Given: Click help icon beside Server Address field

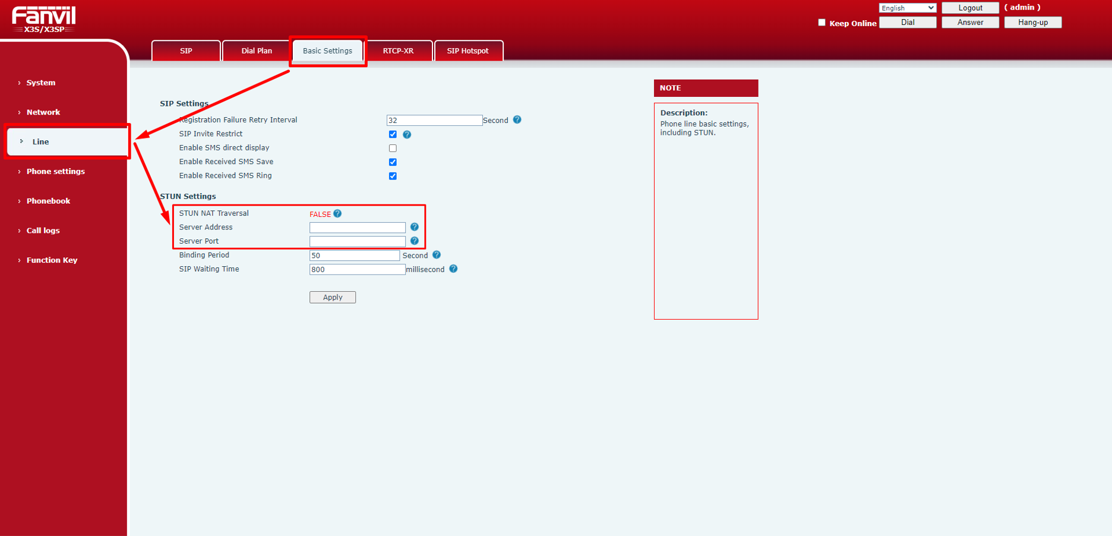Looking at the screenshot, I should point(415,227).
